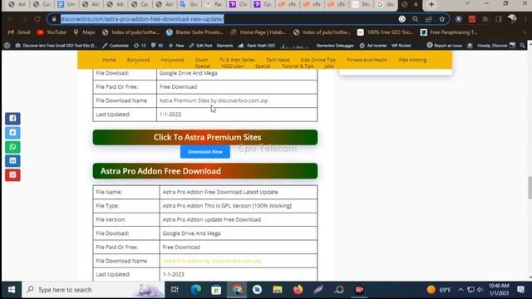Screen dimensions: 532x299
Task: Click the share page icon in address bar
Action: pyautogui.click(x=429, y=19)
